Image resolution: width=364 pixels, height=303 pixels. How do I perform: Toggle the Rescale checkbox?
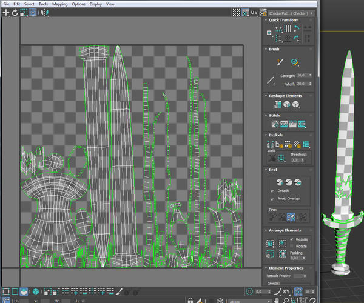[292, 239]
